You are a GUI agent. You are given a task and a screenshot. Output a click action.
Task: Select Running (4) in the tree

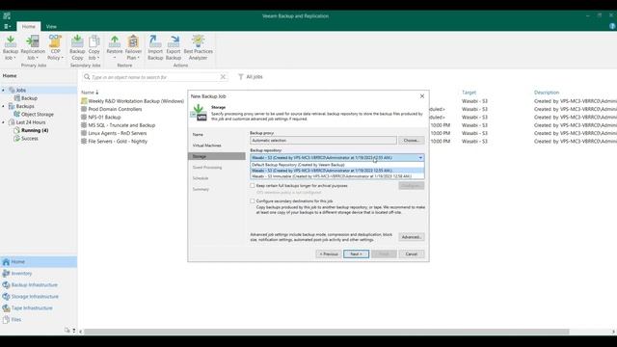[31, 130]
